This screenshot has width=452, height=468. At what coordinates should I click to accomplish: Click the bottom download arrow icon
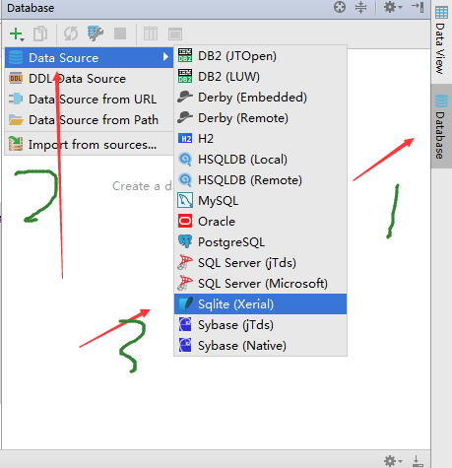[x=418, y=461]
